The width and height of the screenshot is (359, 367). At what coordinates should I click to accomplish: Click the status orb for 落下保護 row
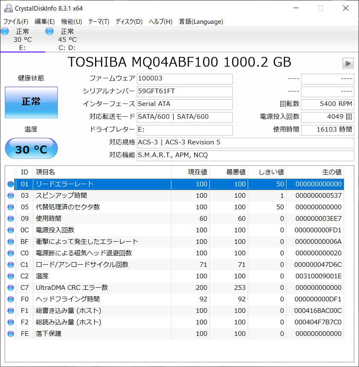pyautogui.click(x=11, y=333)
